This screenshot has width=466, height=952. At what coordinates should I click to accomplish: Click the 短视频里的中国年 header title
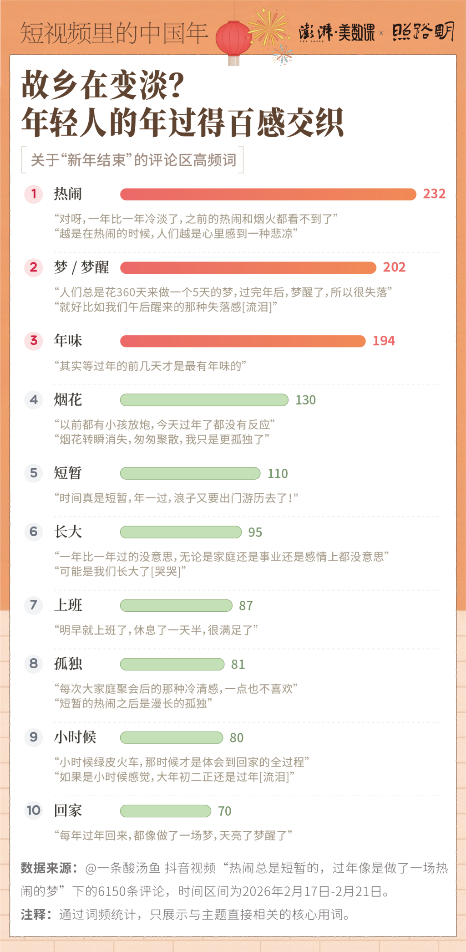point(114,33)
